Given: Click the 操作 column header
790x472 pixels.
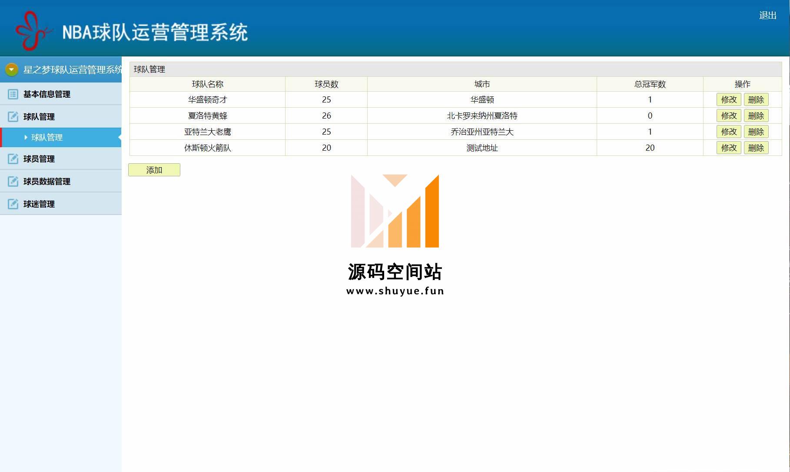Looking at the screenshot, I should click(x=742, y=84).
